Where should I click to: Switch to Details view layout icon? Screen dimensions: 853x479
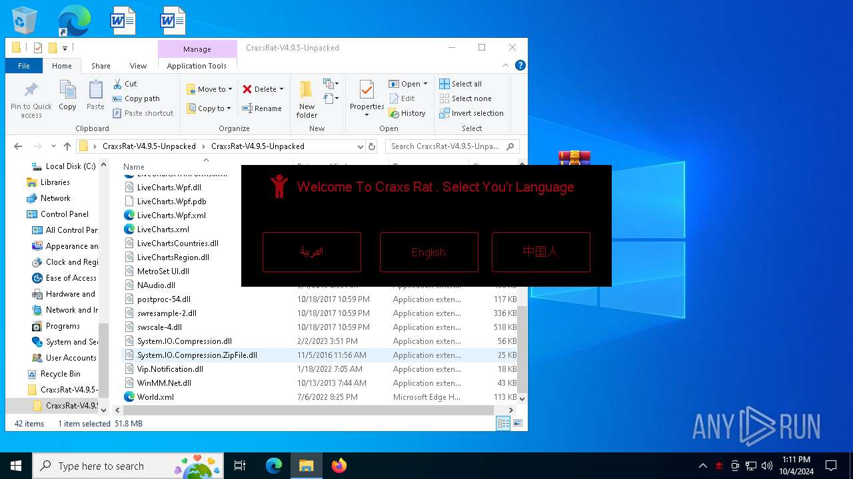tap(504, 423)
